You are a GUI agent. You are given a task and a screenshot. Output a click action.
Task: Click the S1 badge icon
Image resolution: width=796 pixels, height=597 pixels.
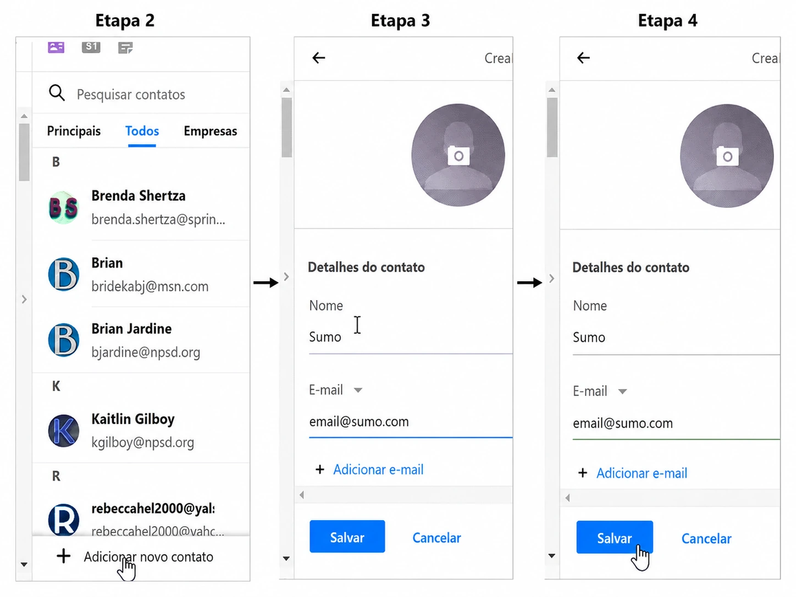tap(91, 47)
